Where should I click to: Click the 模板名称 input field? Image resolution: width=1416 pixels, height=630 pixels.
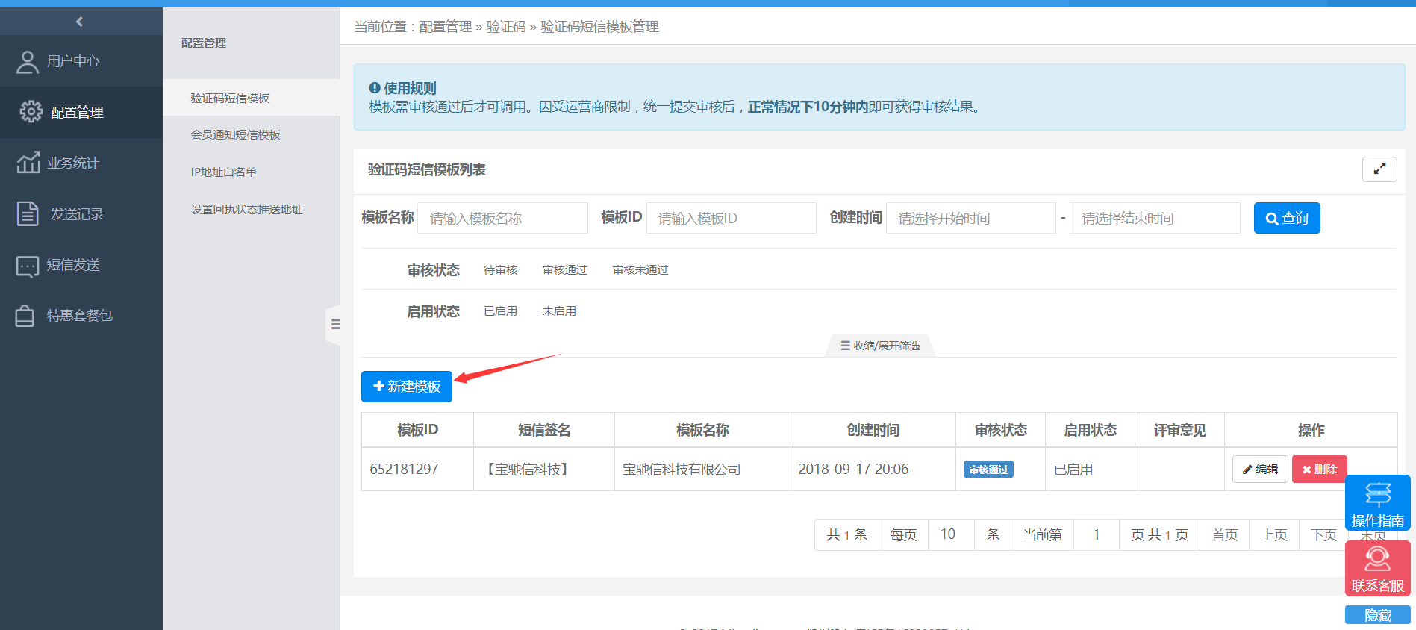tap(502, 218)
